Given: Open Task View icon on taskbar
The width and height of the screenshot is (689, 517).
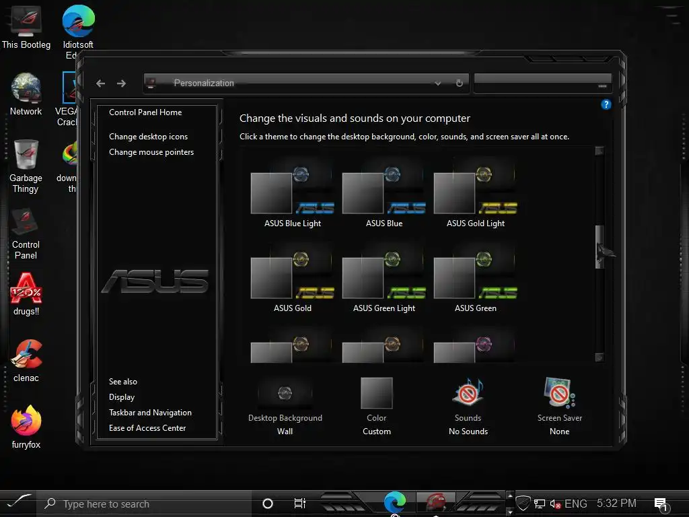Looking at the screenshot, I should (x=299, y=504).
